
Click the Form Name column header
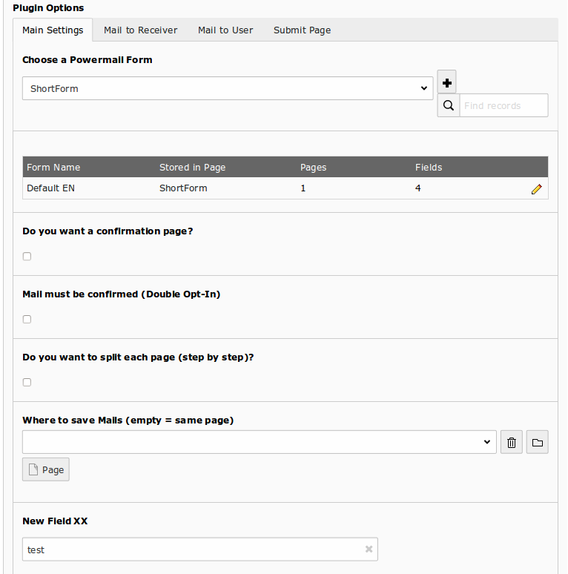(53, 168)
